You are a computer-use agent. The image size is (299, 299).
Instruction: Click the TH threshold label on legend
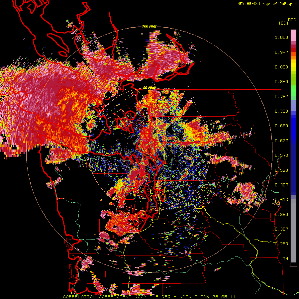coord(285,259)
